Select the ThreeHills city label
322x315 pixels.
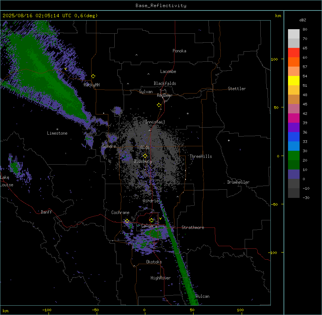coord(201,156)
